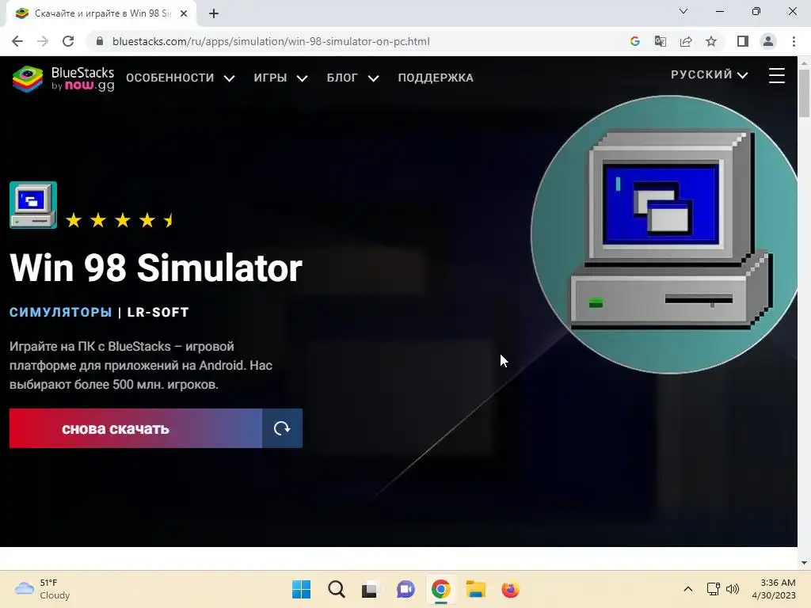The width and height of the screenshot is (811, 608).
Task: Click the refresh icon beside download button
Action: click(x=282, y=428)
